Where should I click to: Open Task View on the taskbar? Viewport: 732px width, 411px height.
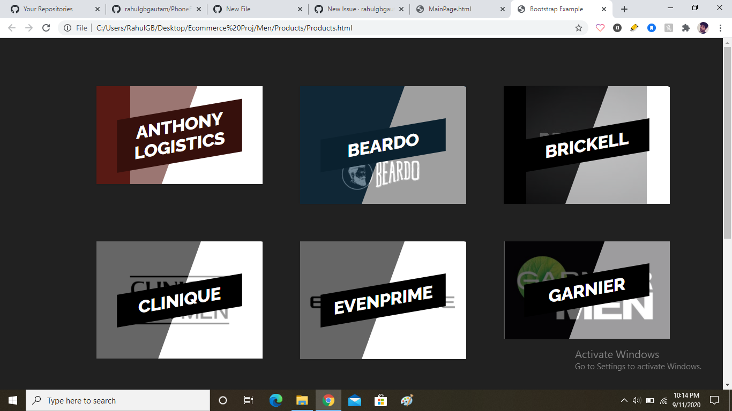[x=249, y=400]
